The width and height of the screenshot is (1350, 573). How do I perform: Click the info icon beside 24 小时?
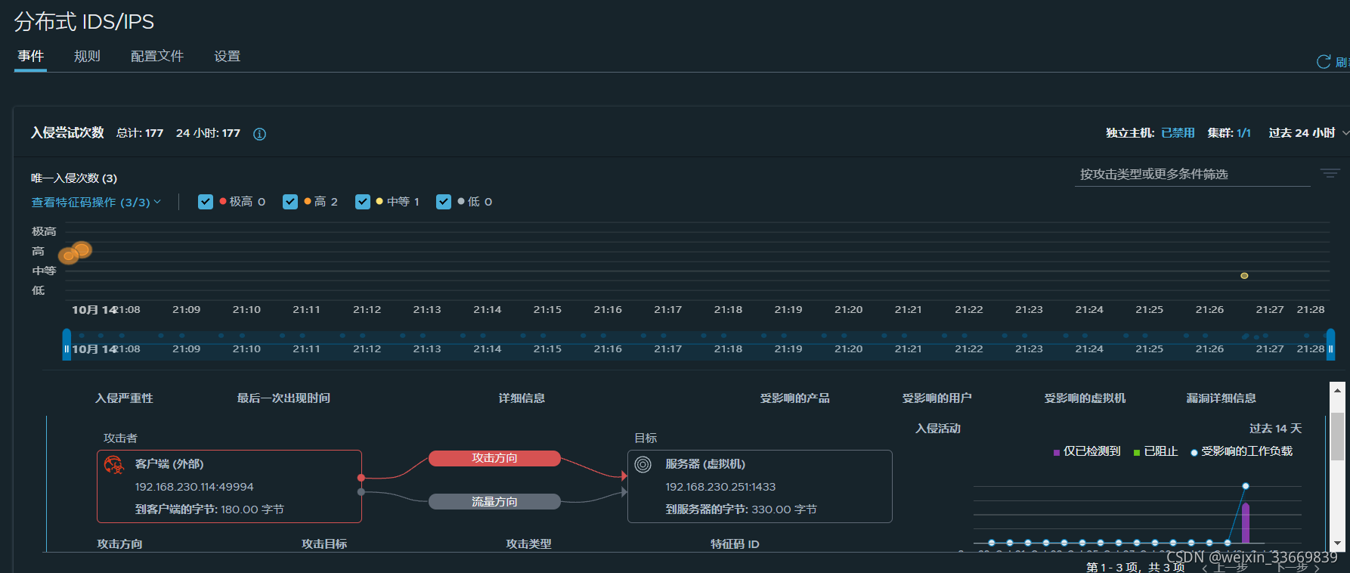pos(259,134)
